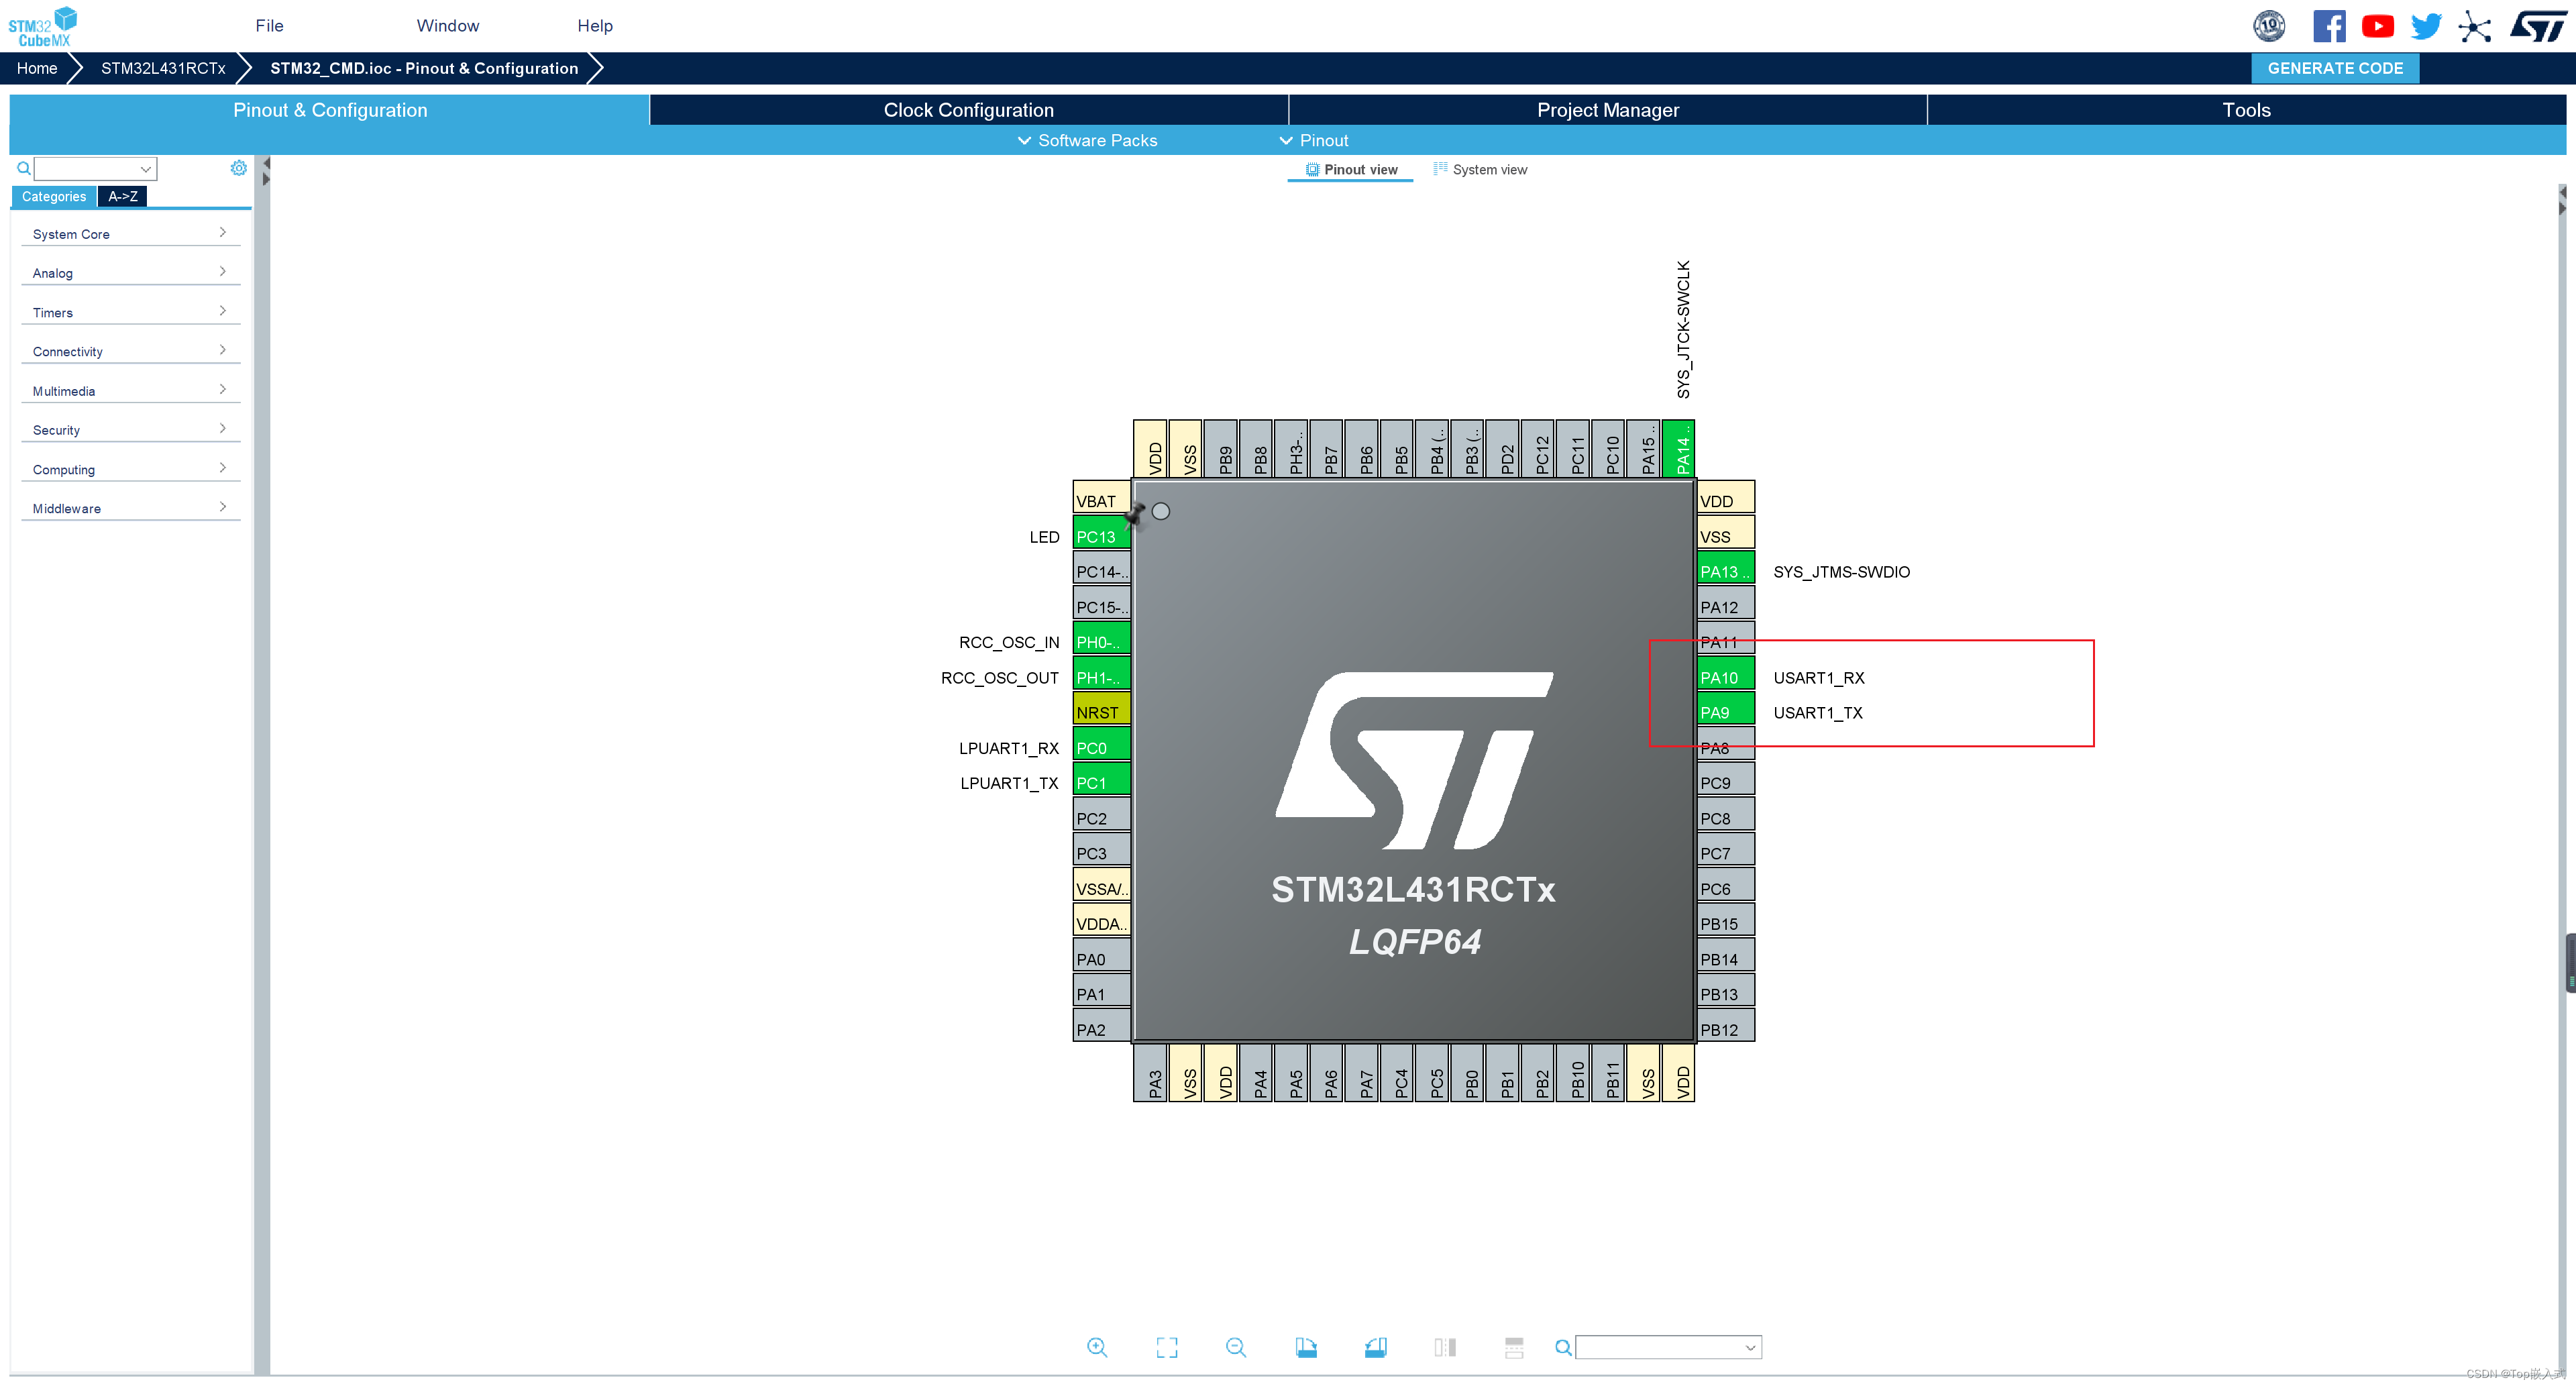Expand the System Core category
The height and width of the screenshot is (1386, 2576).
130,233
